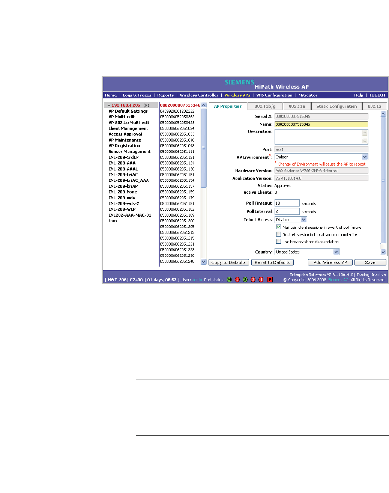
Task: Switch to the 802.1x tab
Action: 374,106
